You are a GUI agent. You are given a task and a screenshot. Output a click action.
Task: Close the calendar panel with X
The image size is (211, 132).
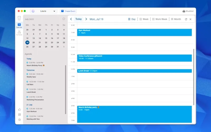(190, 19)
